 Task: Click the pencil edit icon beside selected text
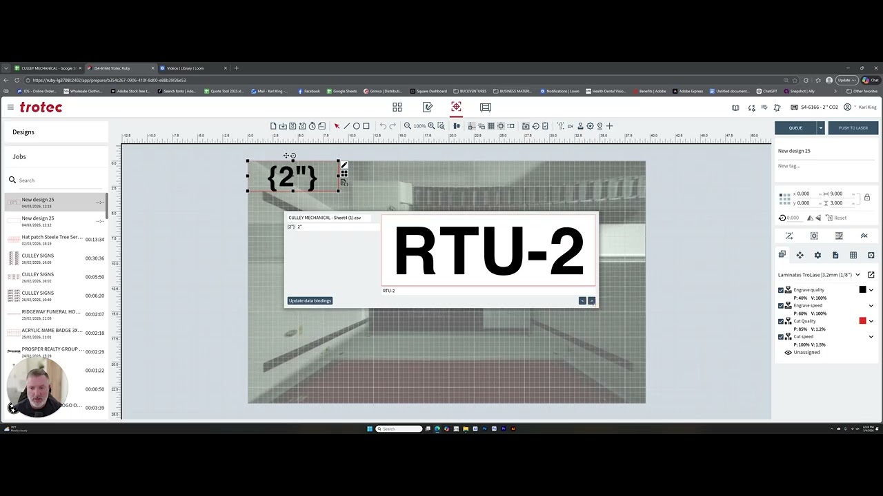(344, 165)
